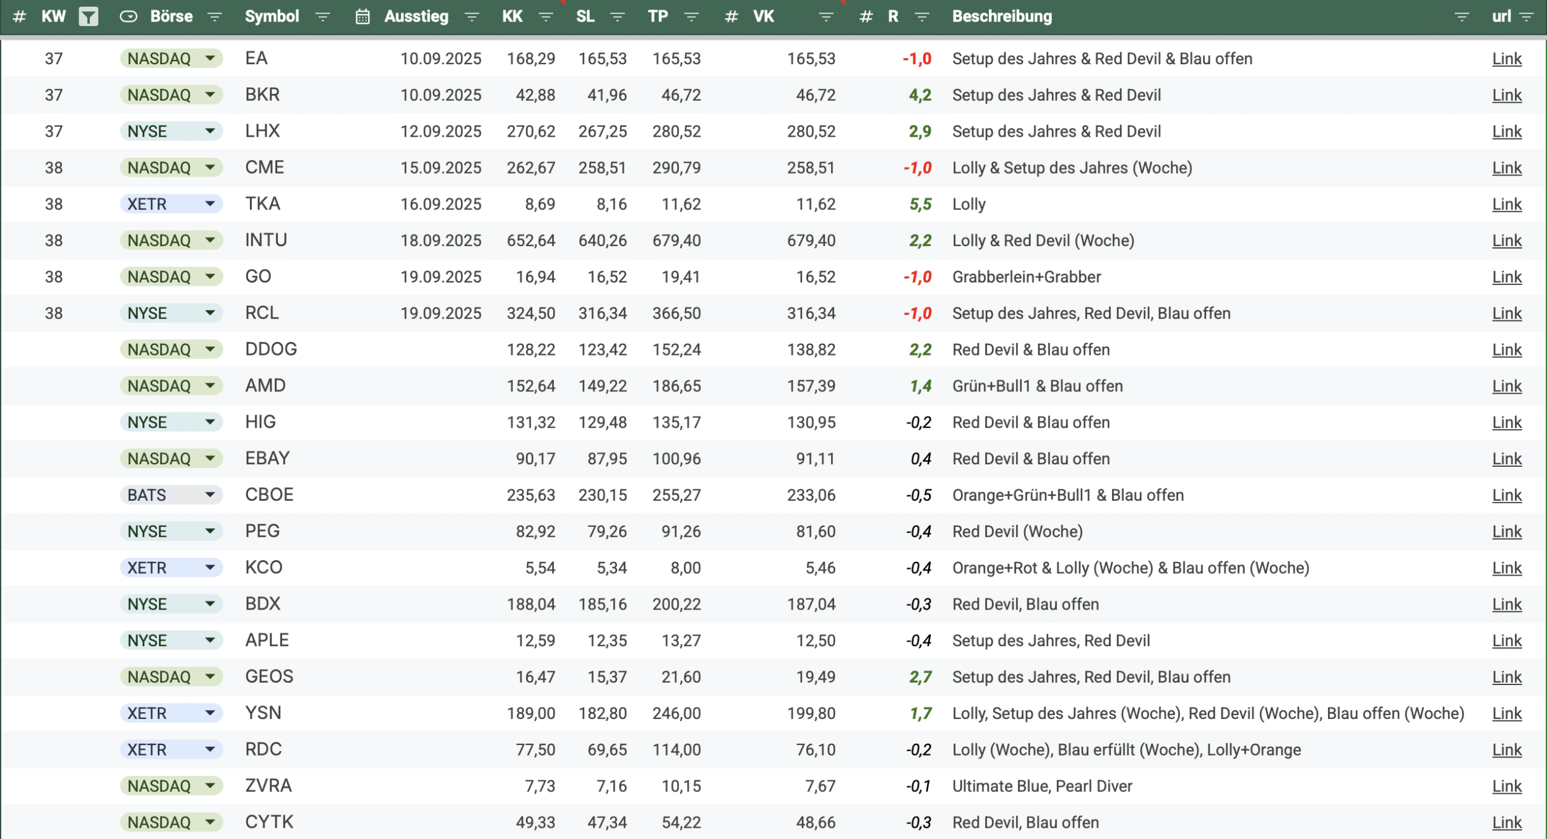Open the url column filter icon
This screenshot has width=1547, height=839.
point(1527,17)
